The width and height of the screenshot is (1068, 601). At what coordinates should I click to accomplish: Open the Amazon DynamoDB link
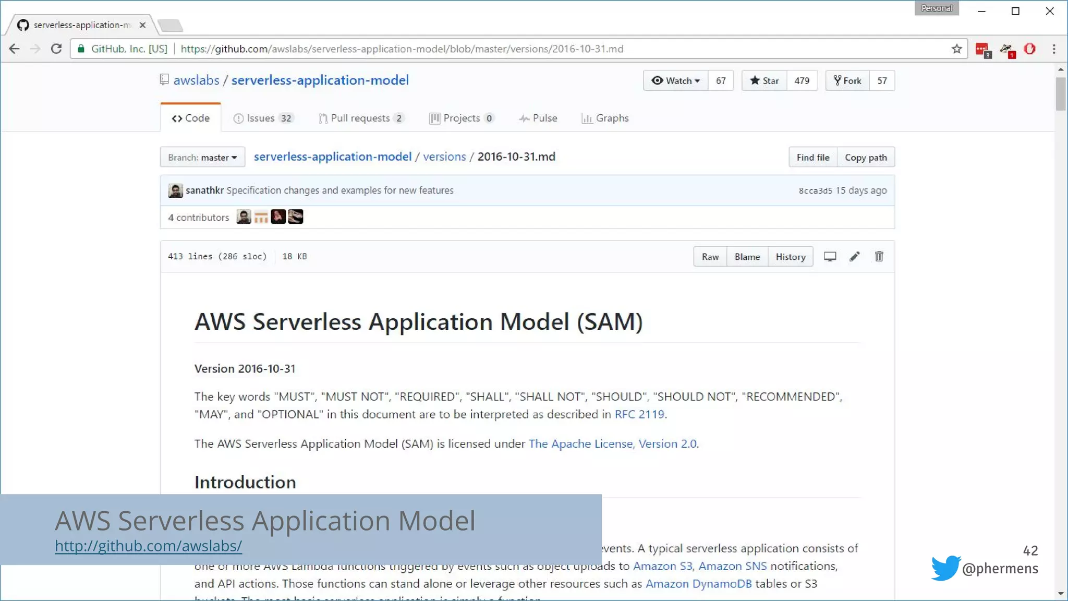(699, 584)
